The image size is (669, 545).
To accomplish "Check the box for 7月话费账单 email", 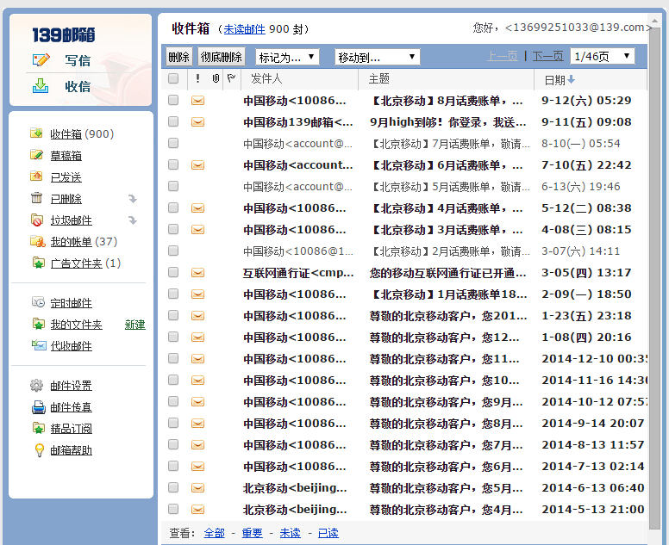I will click(173, 143).
